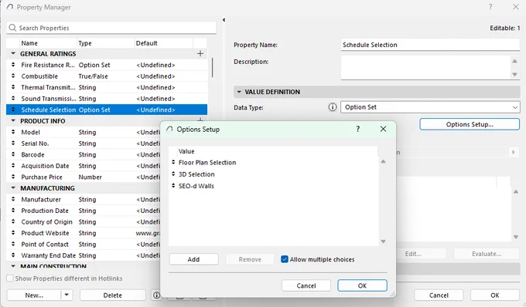Click the drag handle of Model row
Image resolution: width=526 pixels, height=307 pixels.
[x=13, y=132]
